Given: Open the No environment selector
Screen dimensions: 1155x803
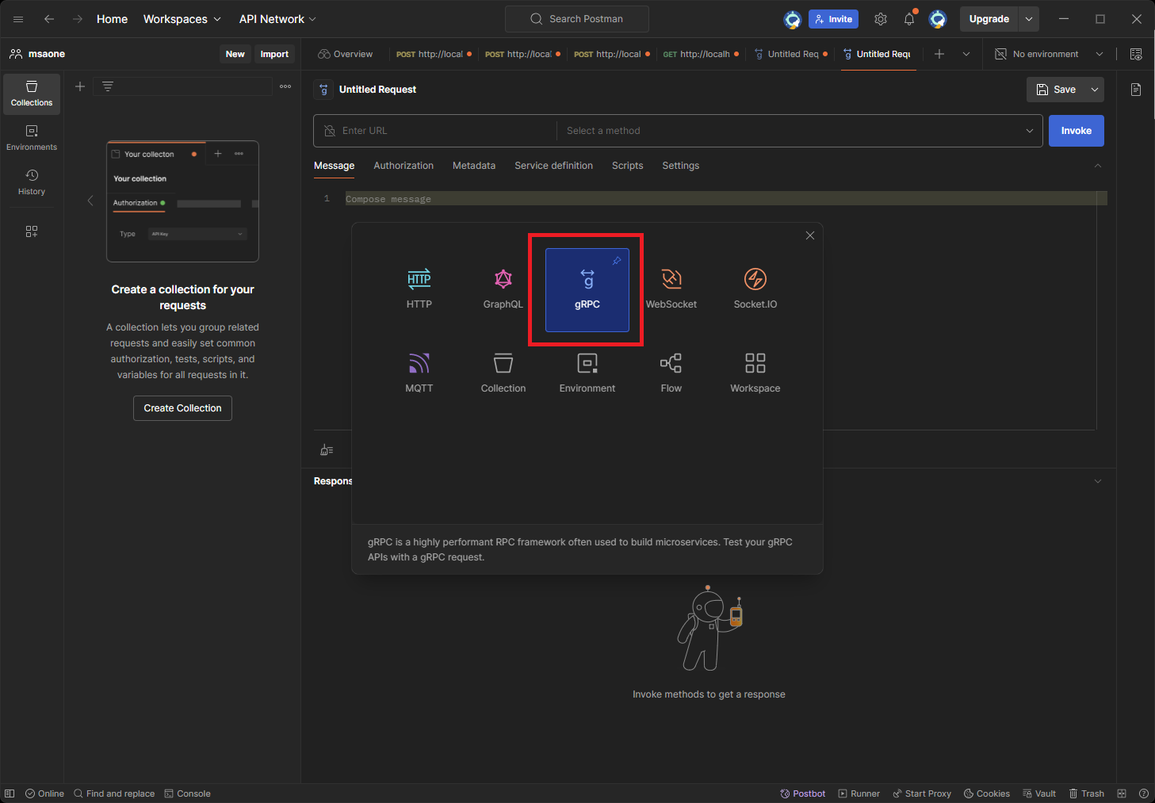Looking at the screenshot, I should 1048,54.
